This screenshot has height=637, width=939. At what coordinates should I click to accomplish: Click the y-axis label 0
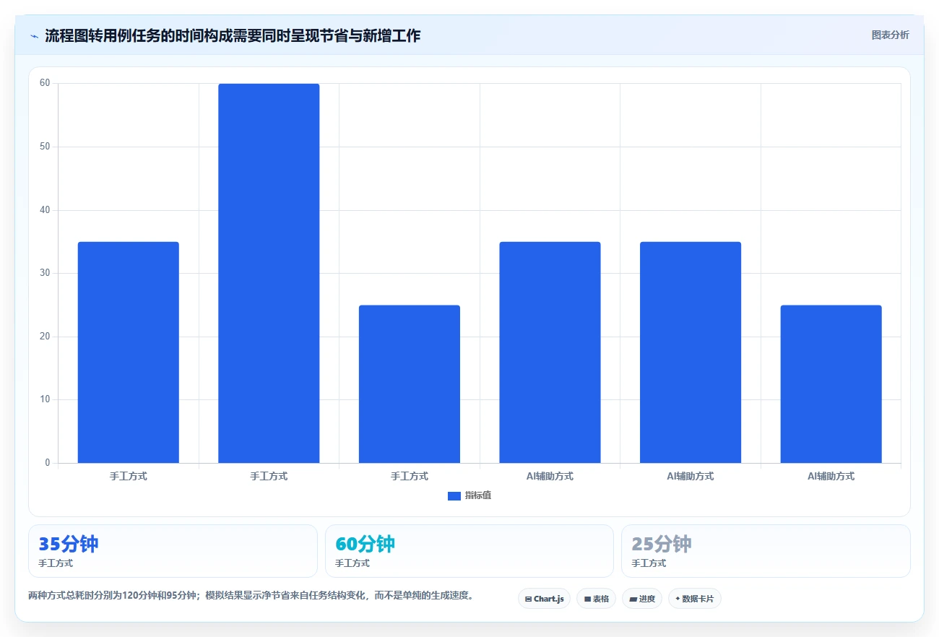pos(48,463)
